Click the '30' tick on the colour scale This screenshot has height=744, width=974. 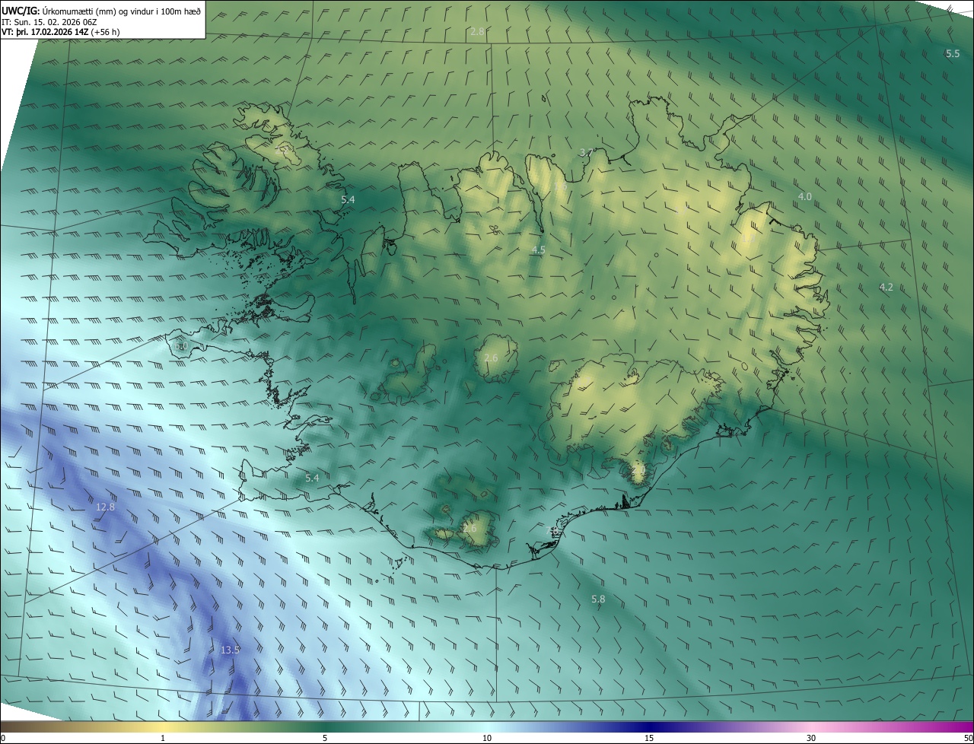811,738
